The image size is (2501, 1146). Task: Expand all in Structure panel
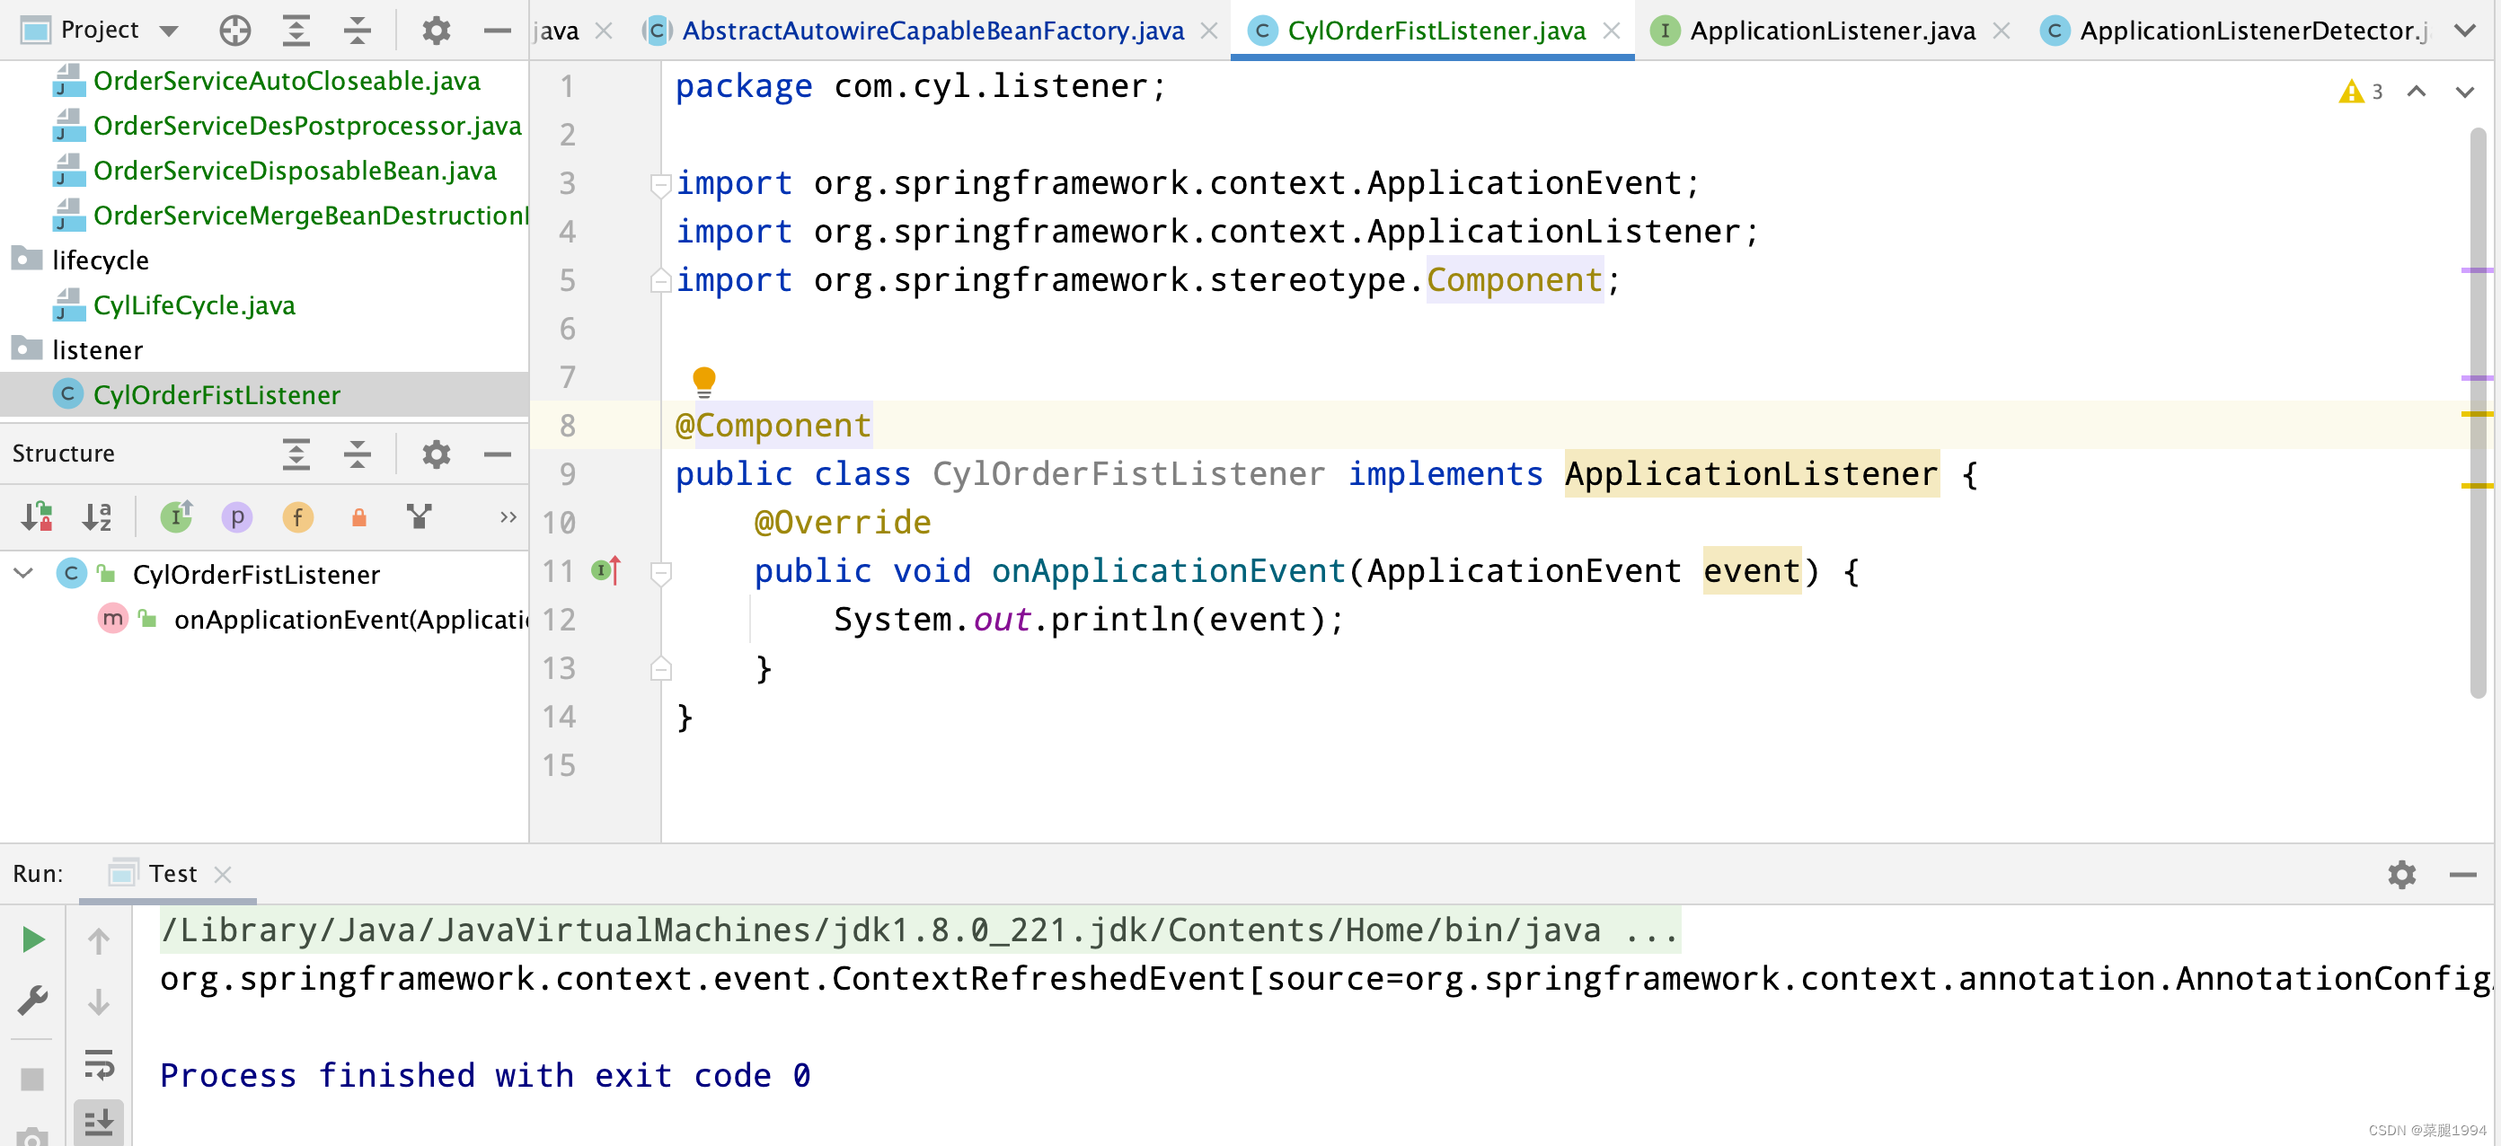(296, 454)
